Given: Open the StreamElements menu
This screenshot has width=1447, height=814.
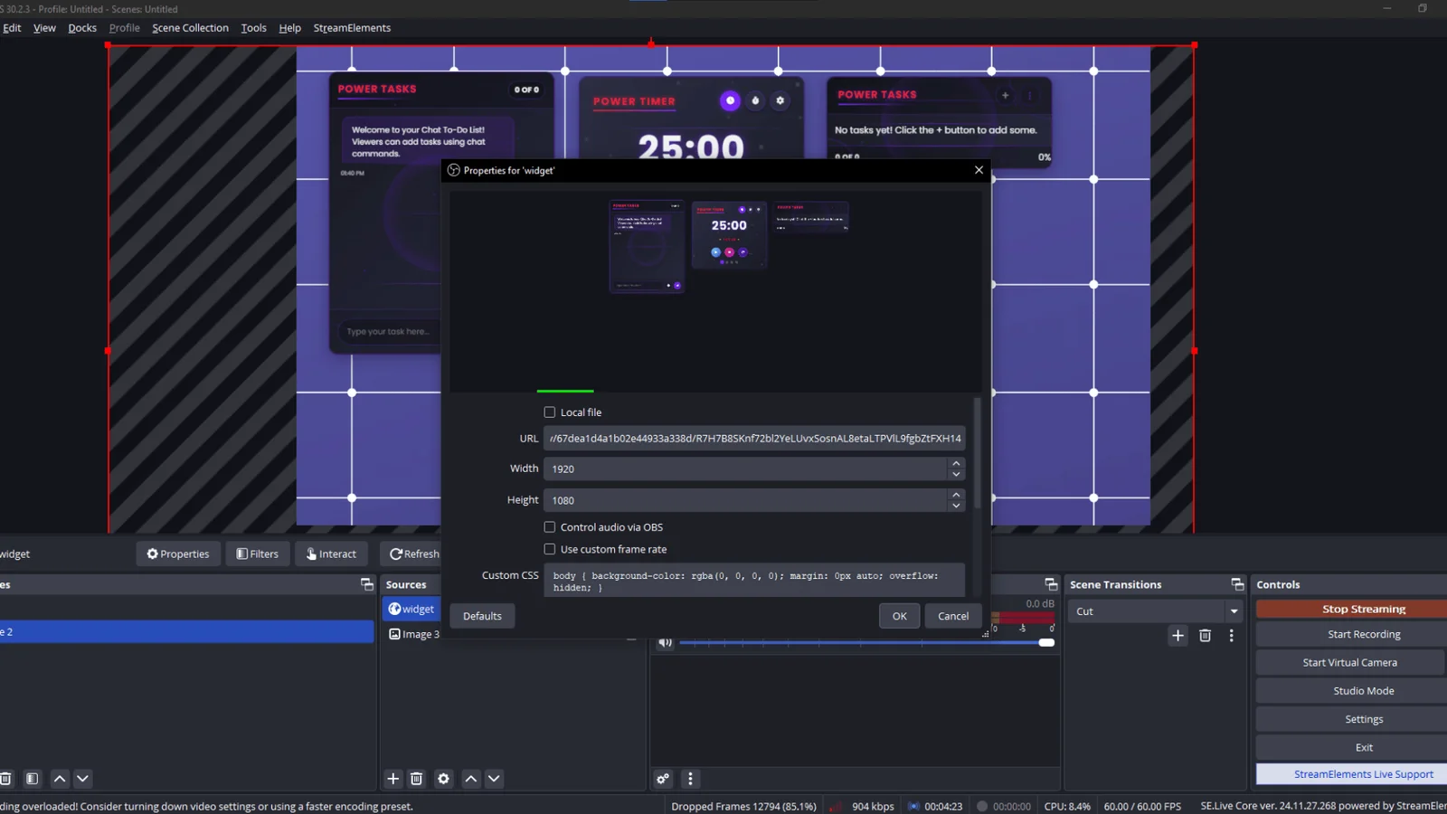Looking at the screenshot, I should click(x=352, y=28).
